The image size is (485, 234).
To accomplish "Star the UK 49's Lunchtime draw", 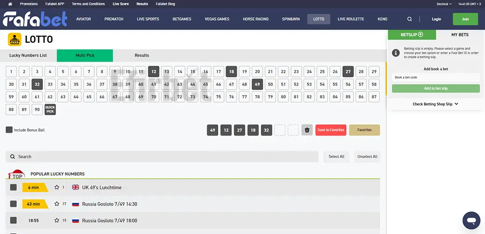I will click(x=56, y=187).
